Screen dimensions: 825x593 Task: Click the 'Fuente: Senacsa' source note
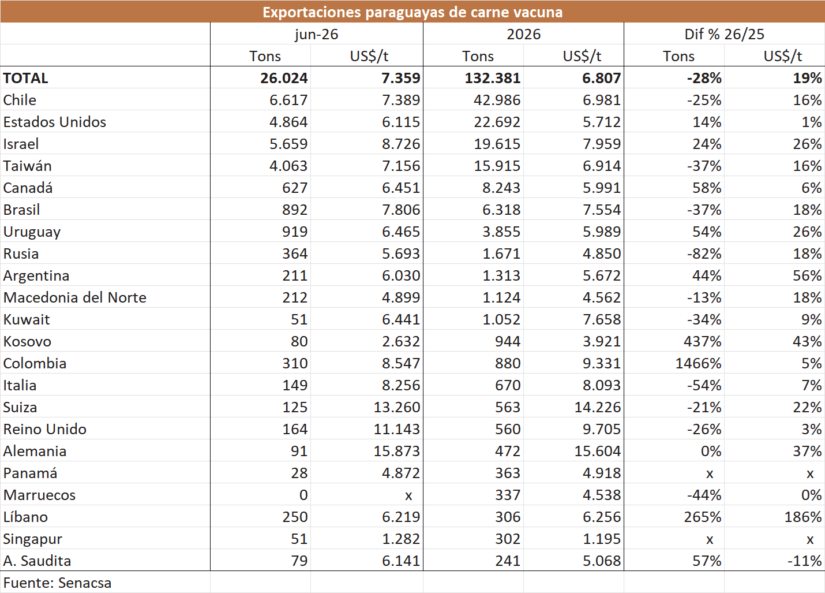pos(57,583)
